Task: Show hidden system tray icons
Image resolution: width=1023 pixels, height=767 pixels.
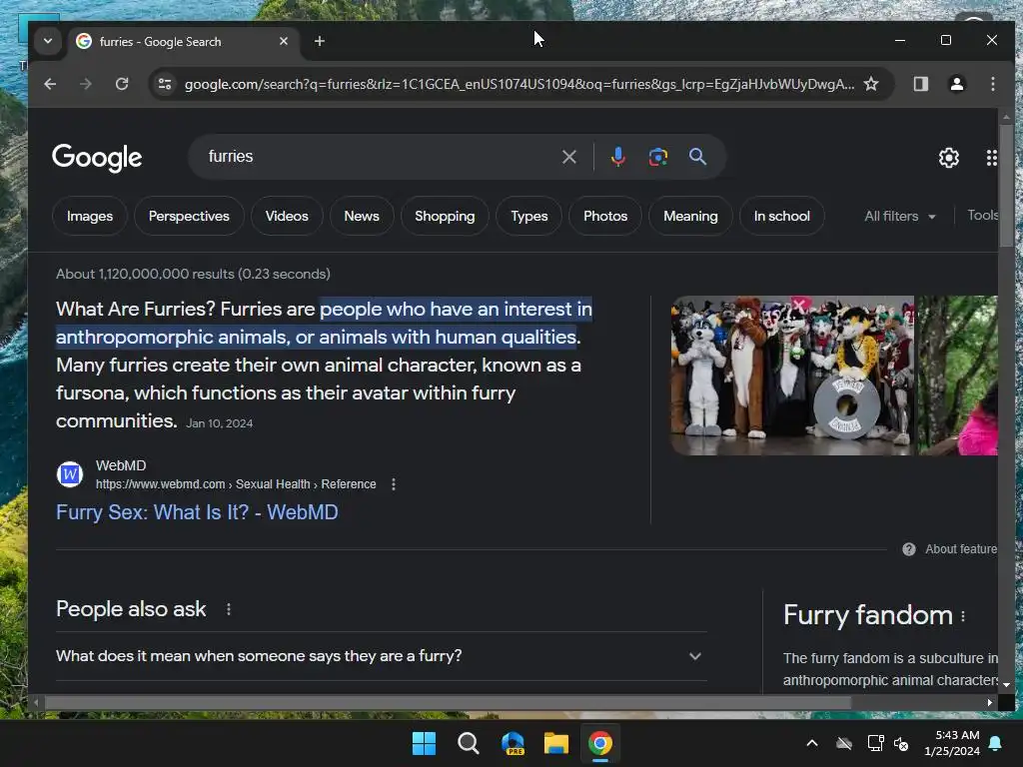Action: pos(812,743)
